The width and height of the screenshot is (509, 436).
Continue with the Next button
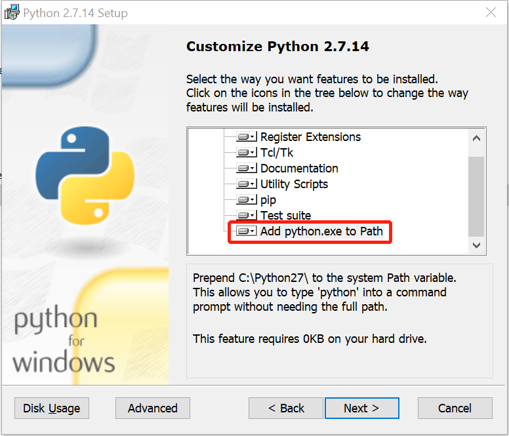(x=361, y=408)
